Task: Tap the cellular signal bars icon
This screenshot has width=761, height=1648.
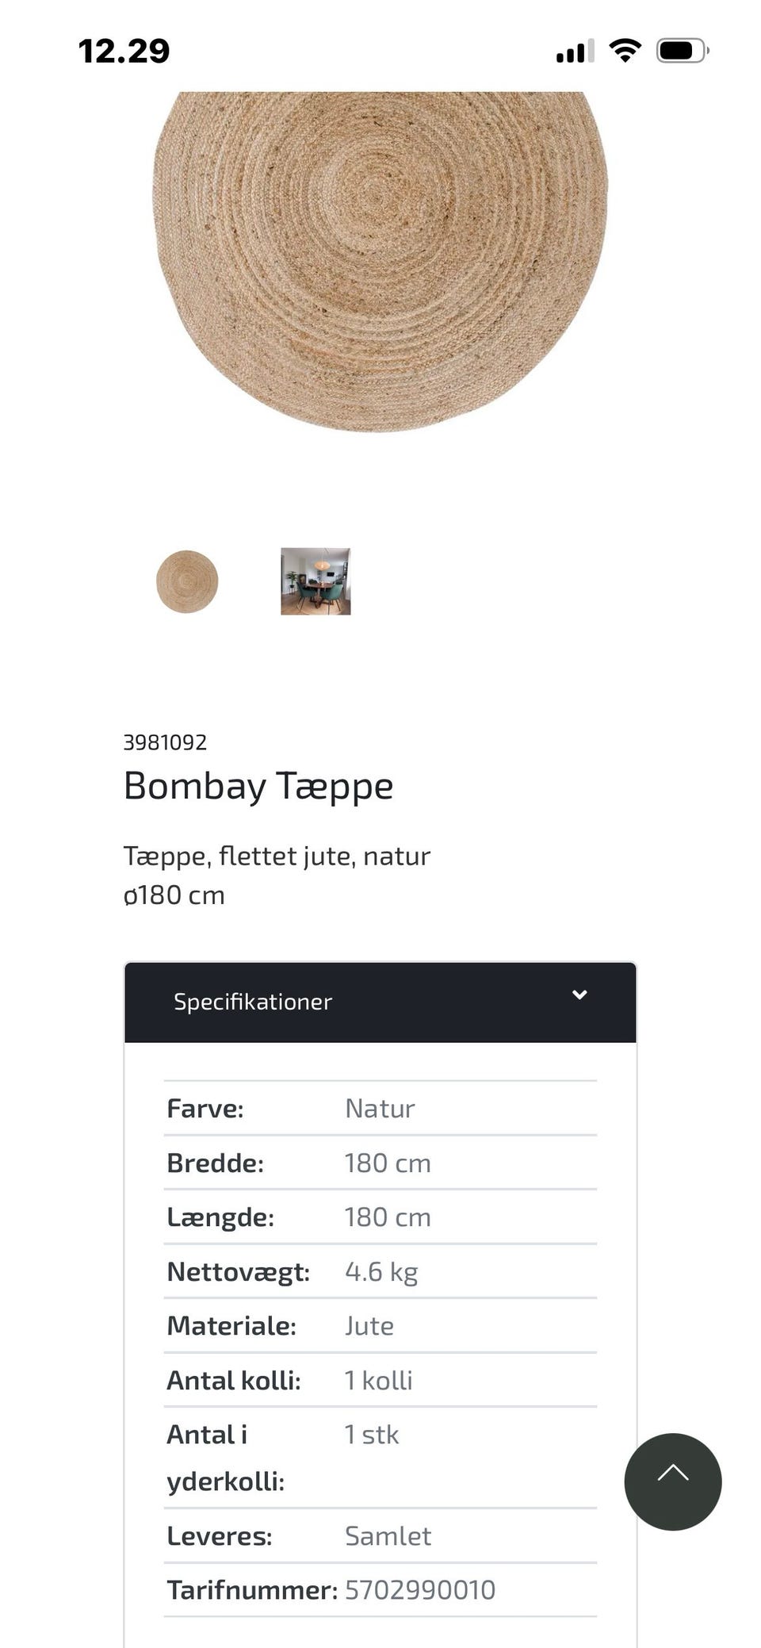Action: pyautogui.click(x=575, y=52)
